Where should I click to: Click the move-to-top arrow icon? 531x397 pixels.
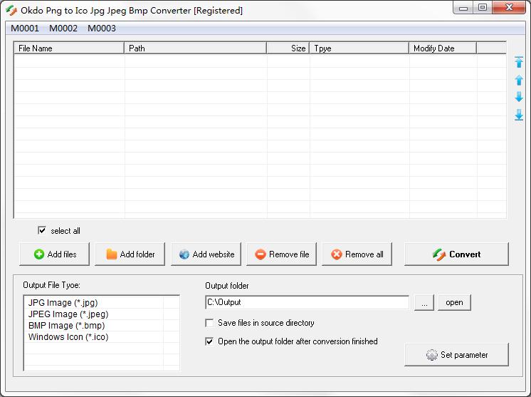(519, 63)
